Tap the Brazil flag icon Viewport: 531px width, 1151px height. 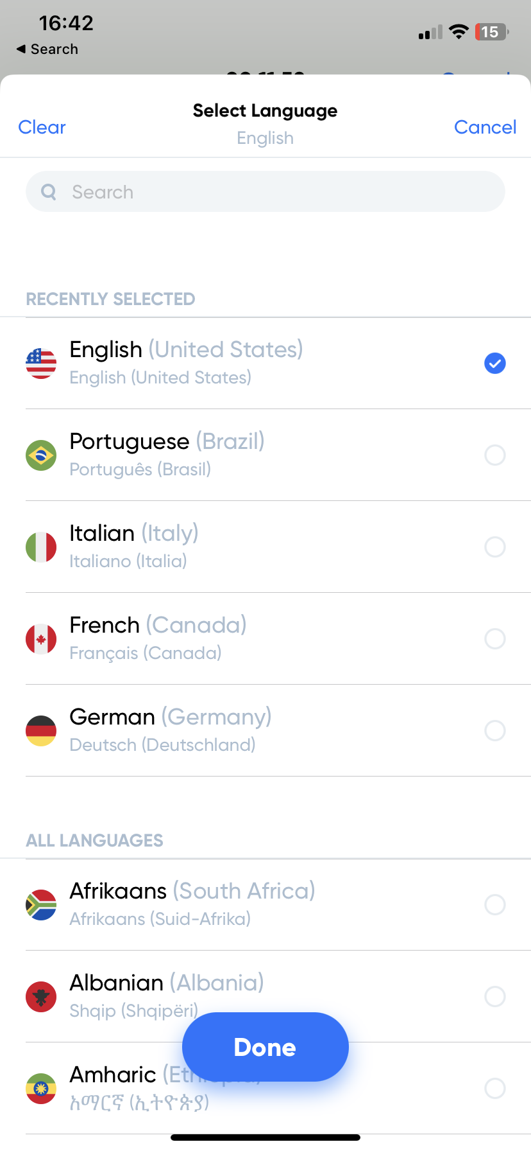(41, 455)
